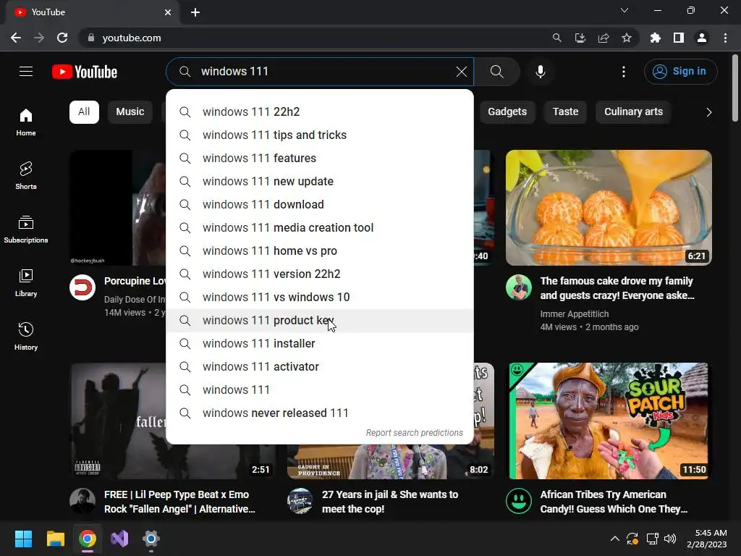
Task: Open the Immer Appetitlich channel link
Action: click(574, 314)
